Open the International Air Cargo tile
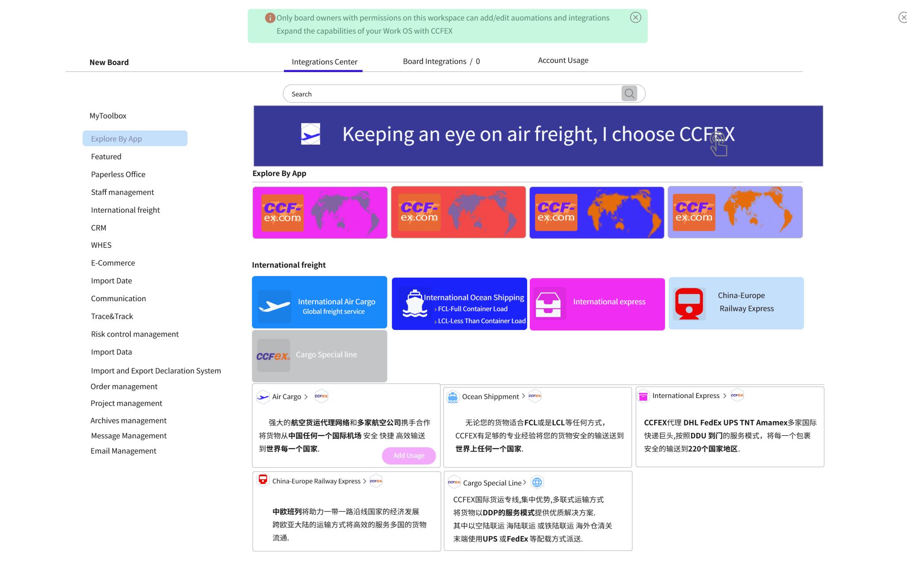This screenshot has height=567, width=907. click(x=319, y=302)
